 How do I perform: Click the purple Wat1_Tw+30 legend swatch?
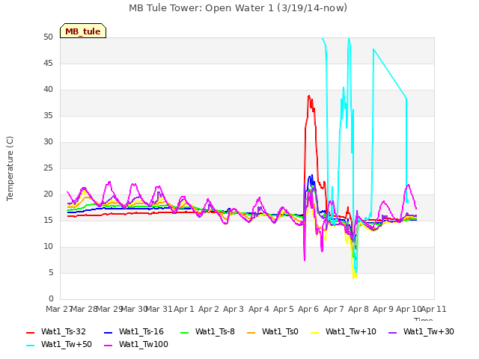392,332
